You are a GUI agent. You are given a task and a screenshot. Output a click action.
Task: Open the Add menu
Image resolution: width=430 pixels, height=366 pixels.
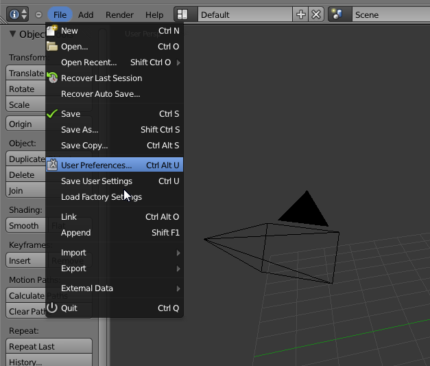(86, 14)
